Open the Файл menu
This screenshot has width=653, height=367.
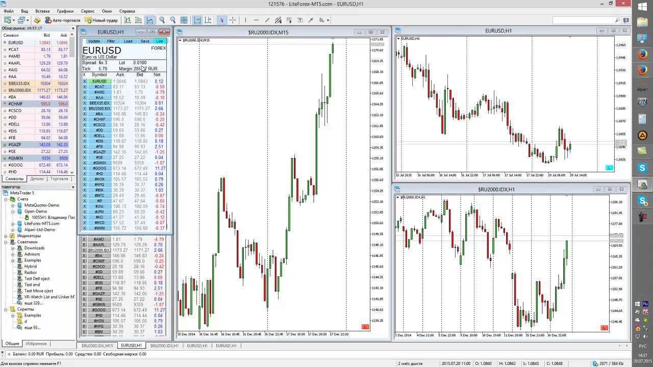point(8,11)
